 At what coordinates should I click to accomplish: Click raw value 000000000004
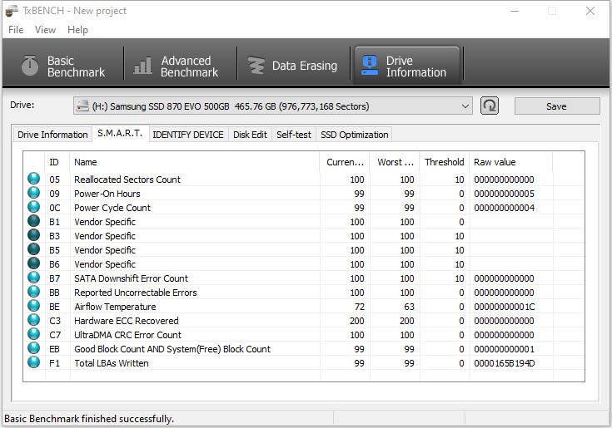[505, 208]
